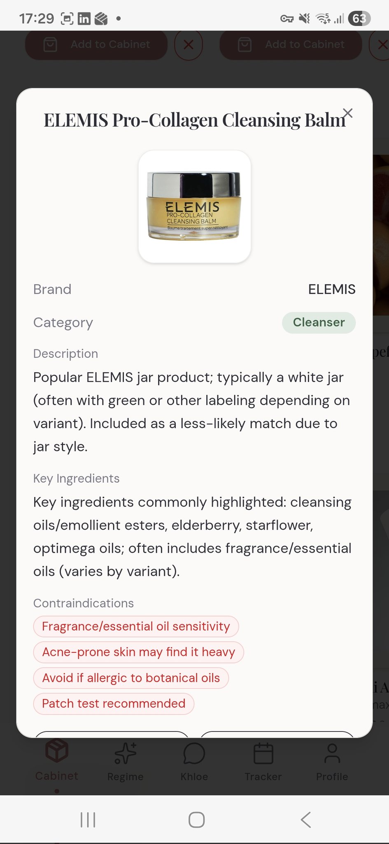The height and width of the screenshot is (844, 389).
Task: Tap the Patch test recommended tag
Action: (x=114, y=703)
